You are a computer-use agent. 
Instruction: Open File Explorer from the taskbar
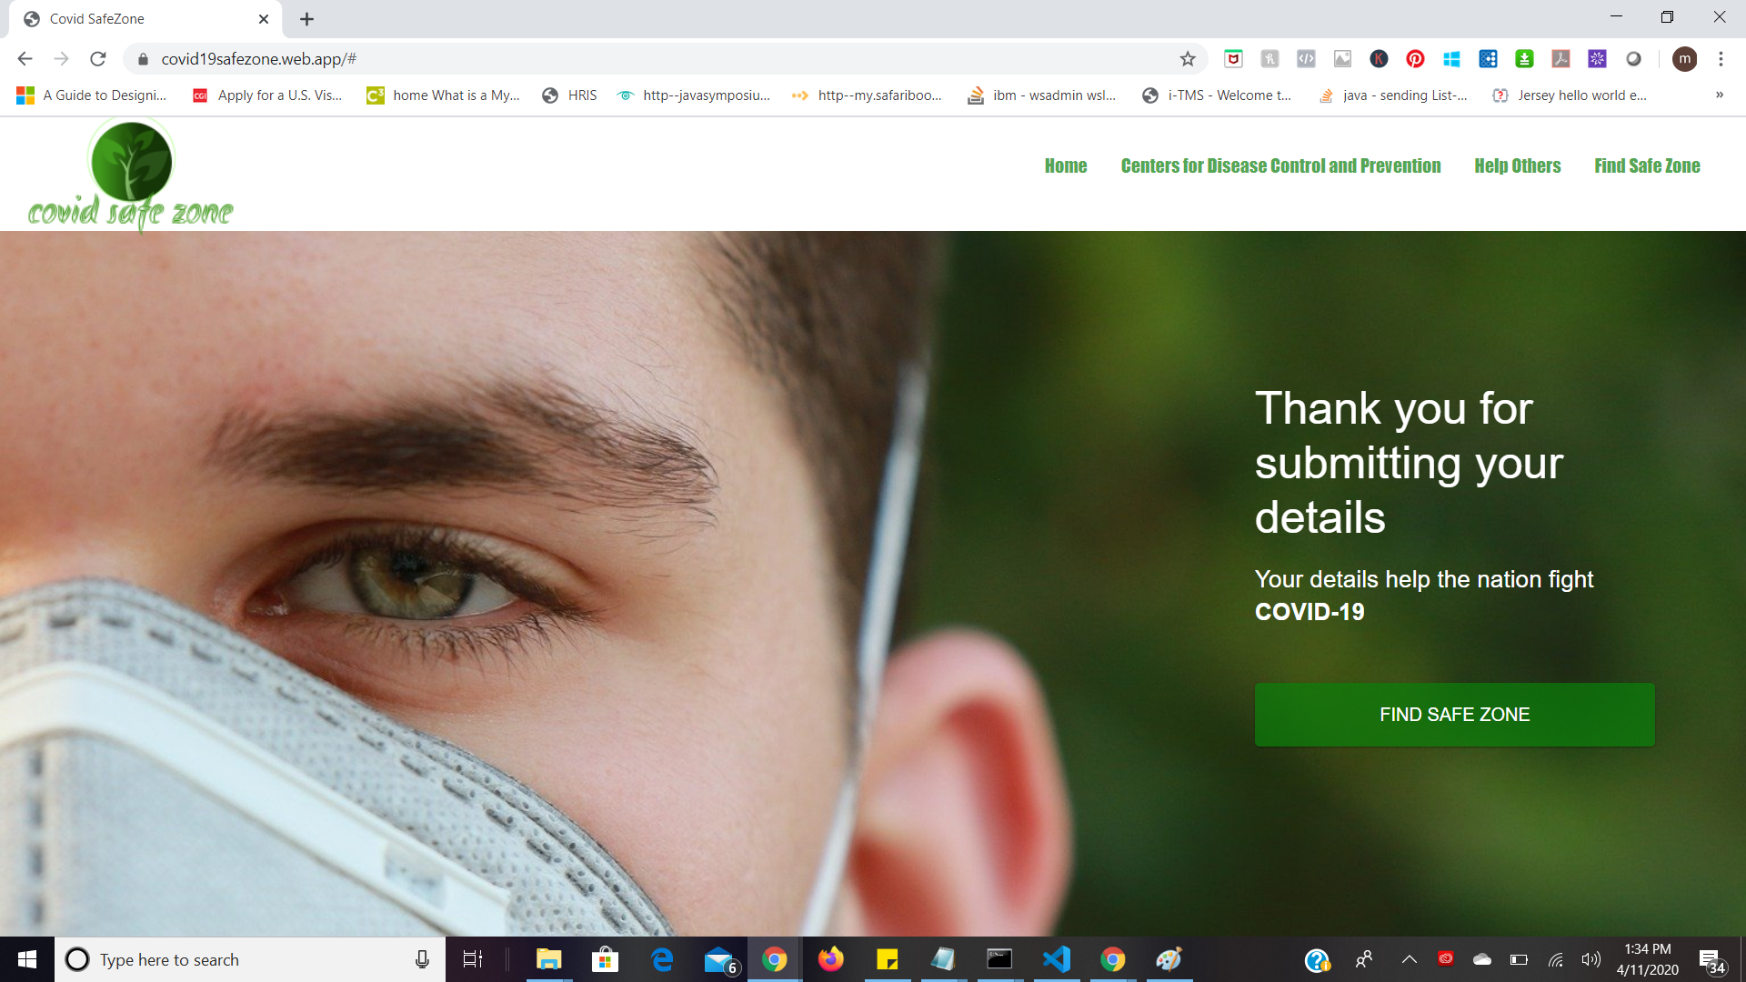pyautogui.click(x=549, y=959)
